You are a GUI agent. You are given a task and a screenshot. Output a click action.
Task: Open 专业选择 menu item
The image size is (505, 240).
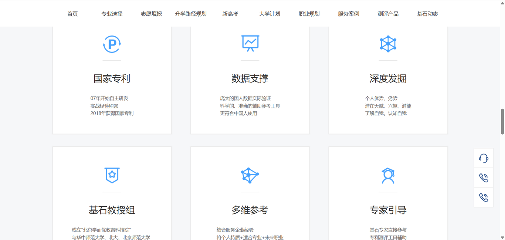112,14
